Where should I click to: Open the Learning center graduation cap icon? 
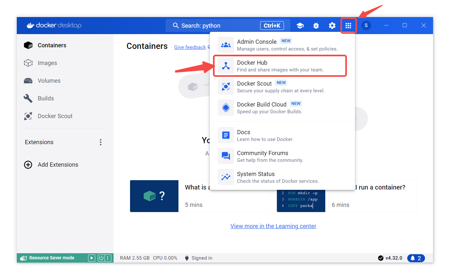click(300, 26)
